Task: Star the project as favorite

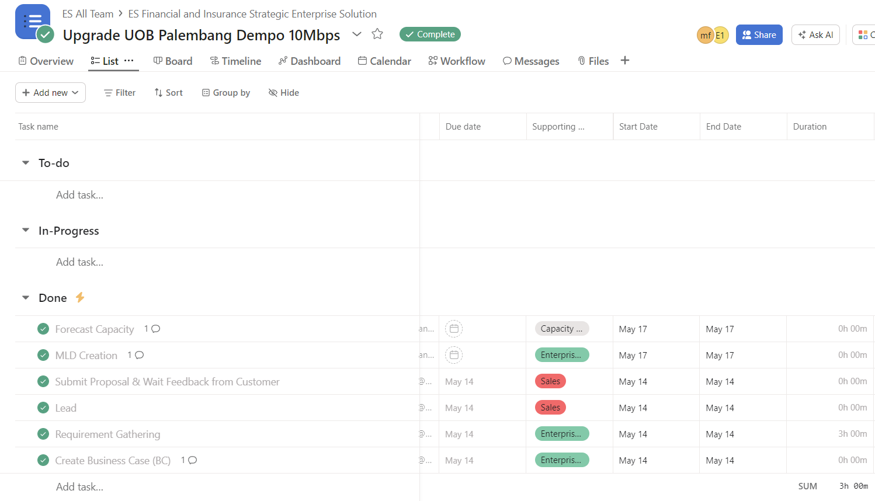Action: pos(377,34)
